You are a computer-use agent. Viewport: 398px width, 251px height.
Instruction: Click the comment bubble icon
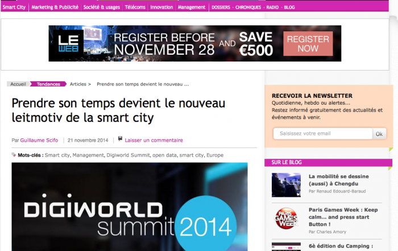[120, 139]
